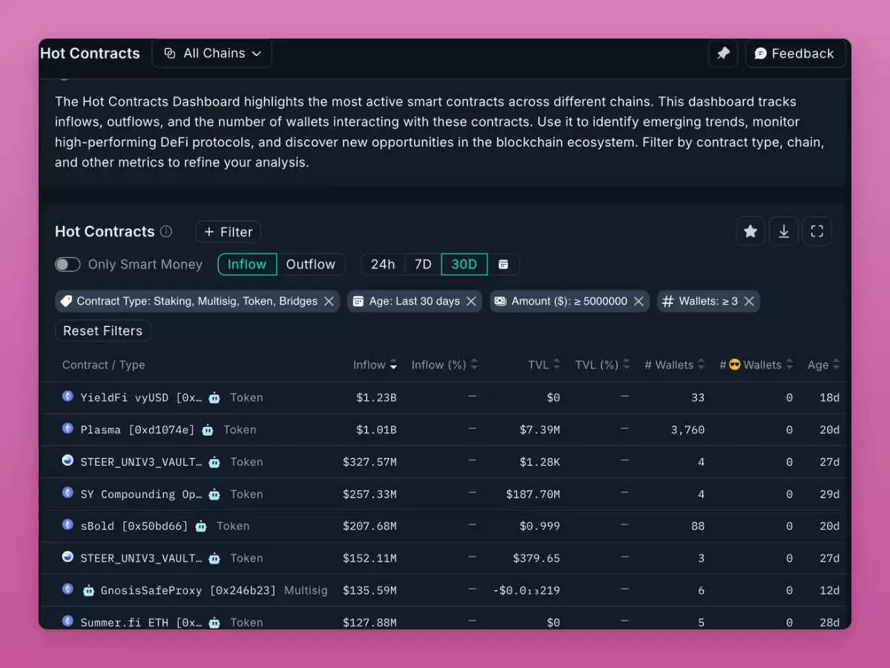Remove the Wallets ≥ 3 filter
890x668 pixels.
click(749, 301)
